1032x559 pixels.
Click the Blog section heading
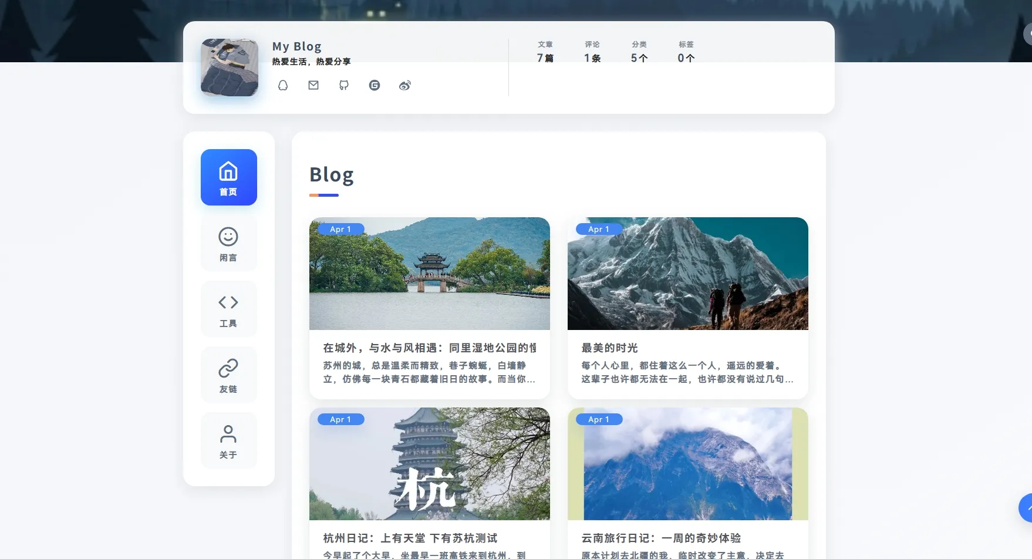[332, 175]
